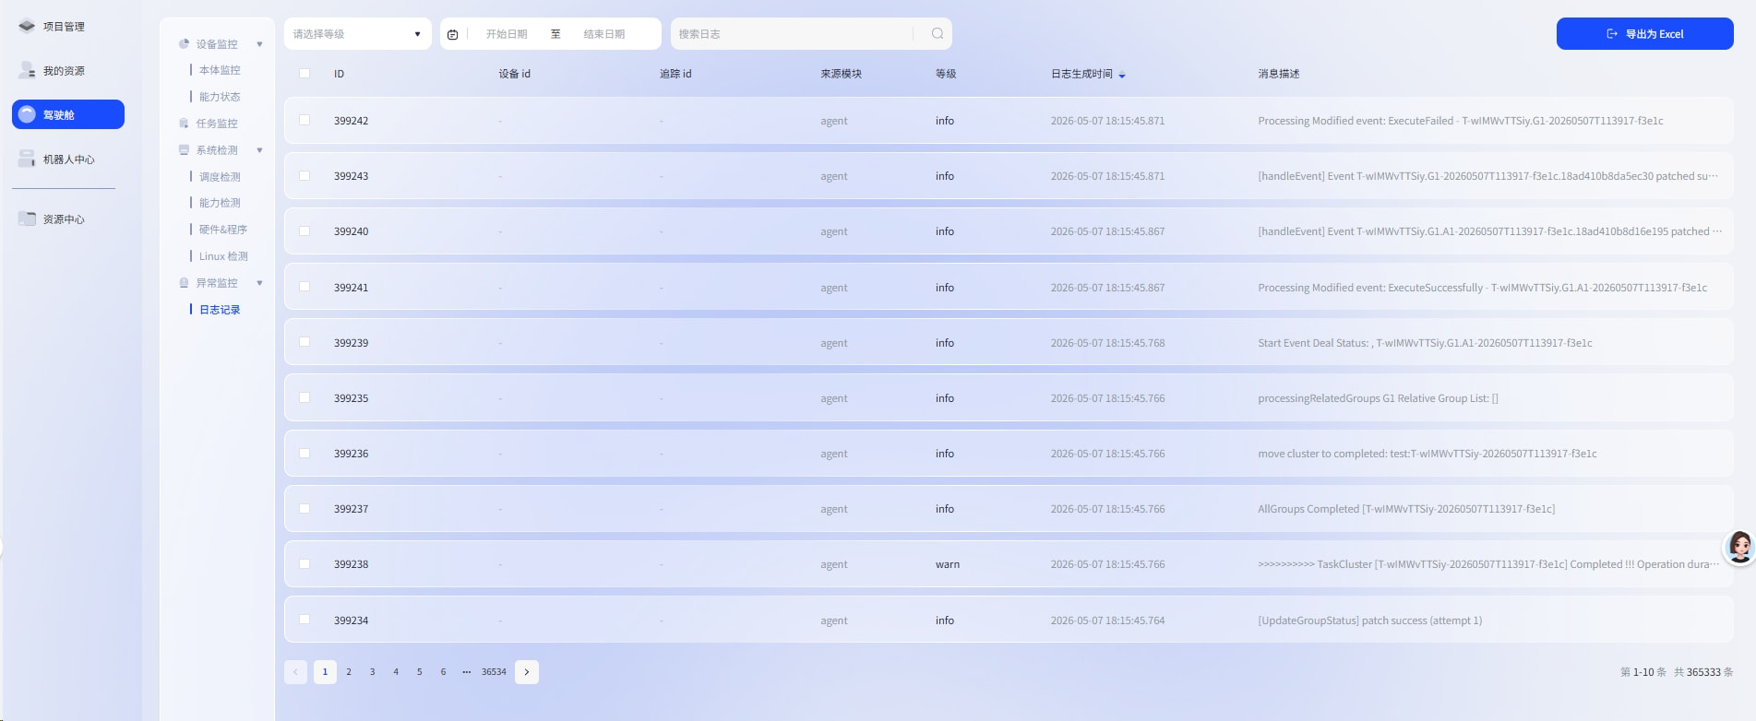
Task: Check the row with ID 399240
Action: pyautogui.click(x=305, y=230)
